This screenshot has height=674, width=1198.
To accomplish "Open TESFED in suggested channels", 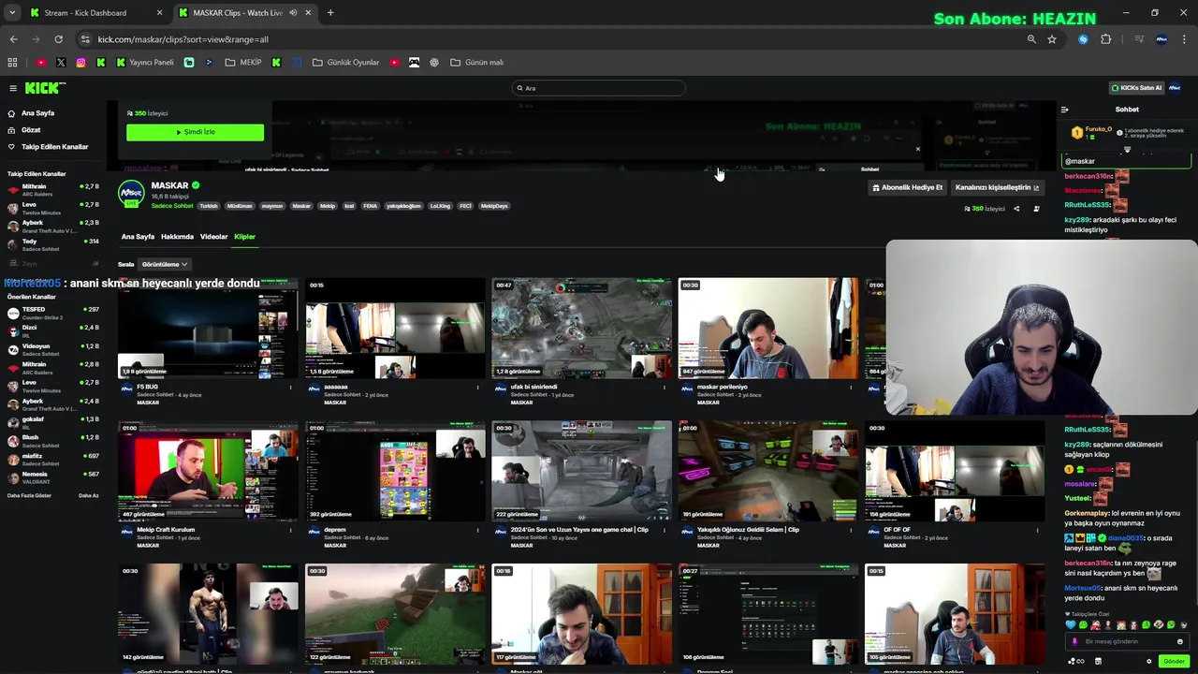I will tap(52, 313).
